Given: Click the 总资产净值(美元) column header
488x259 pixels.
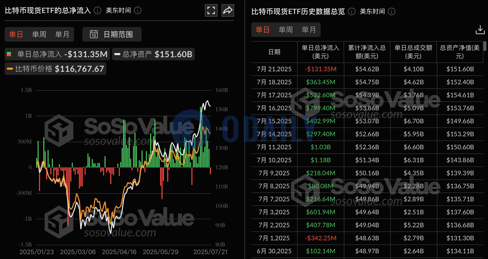Looking at the screenshot, I should (x=460, y=52).
